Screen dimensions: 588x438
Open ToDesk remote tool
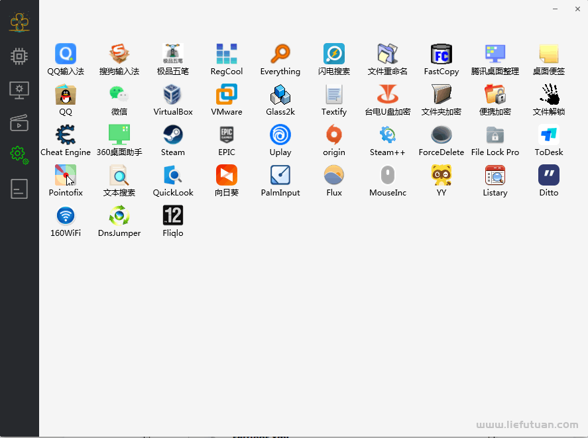click(x=549, y=135)
